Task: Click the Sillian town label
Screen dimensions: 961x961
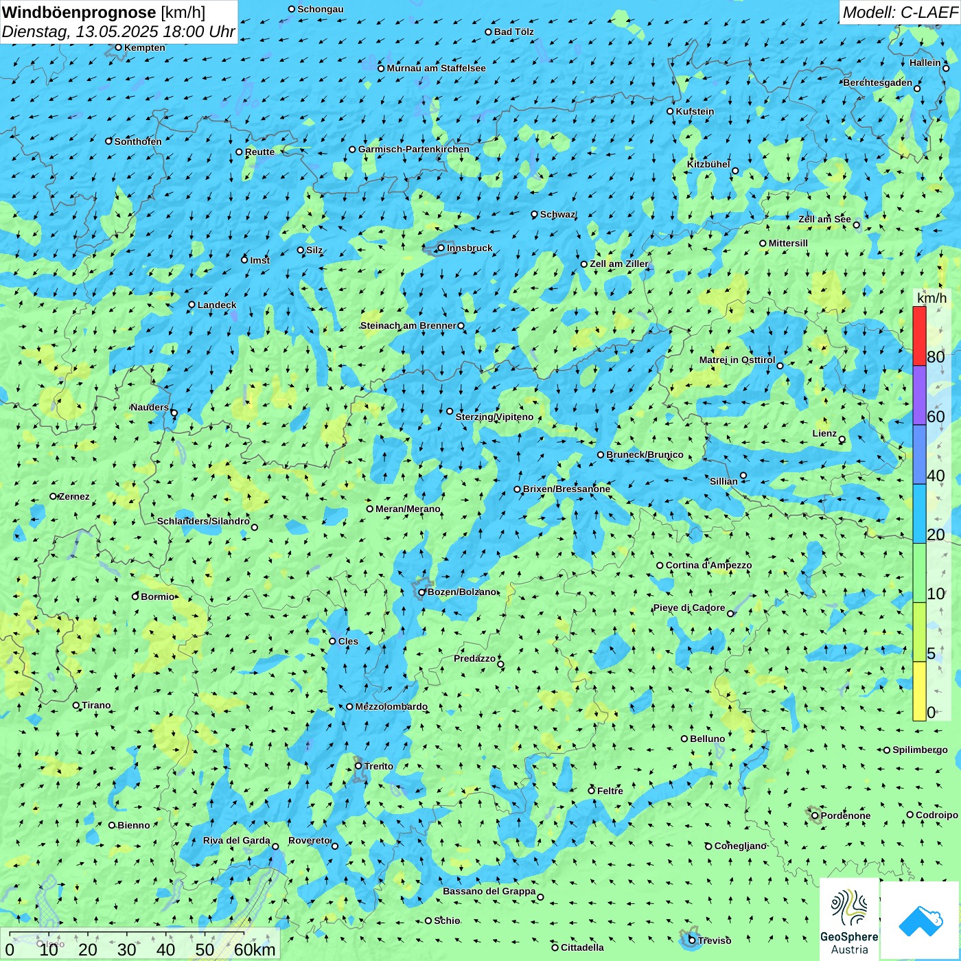Action: 723,481
